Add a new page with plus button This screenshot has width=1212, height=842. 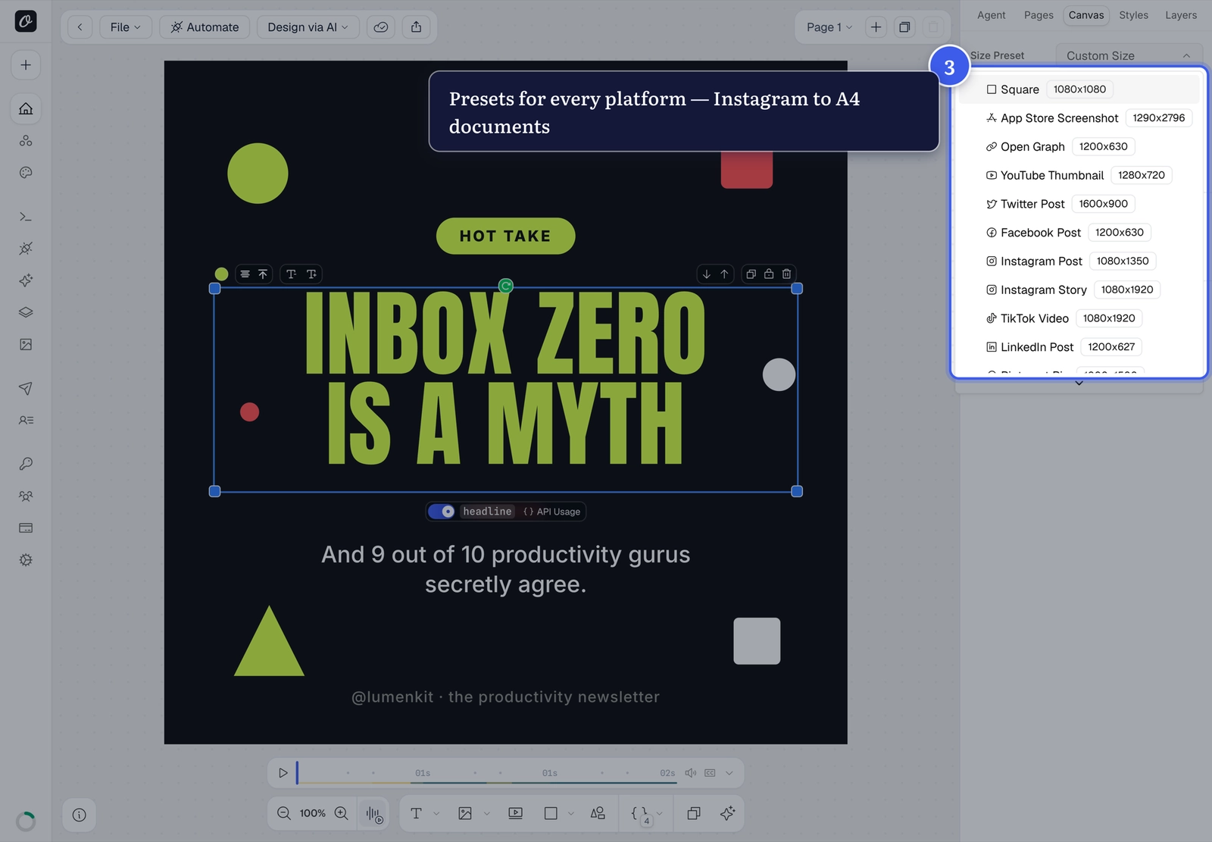click(x=876, y=27)
